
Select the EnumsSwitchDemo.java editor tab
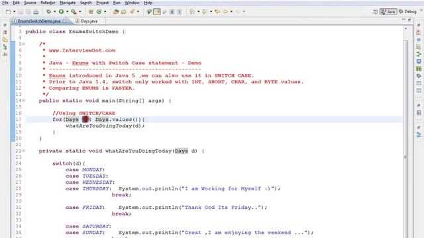coord(39,21)
